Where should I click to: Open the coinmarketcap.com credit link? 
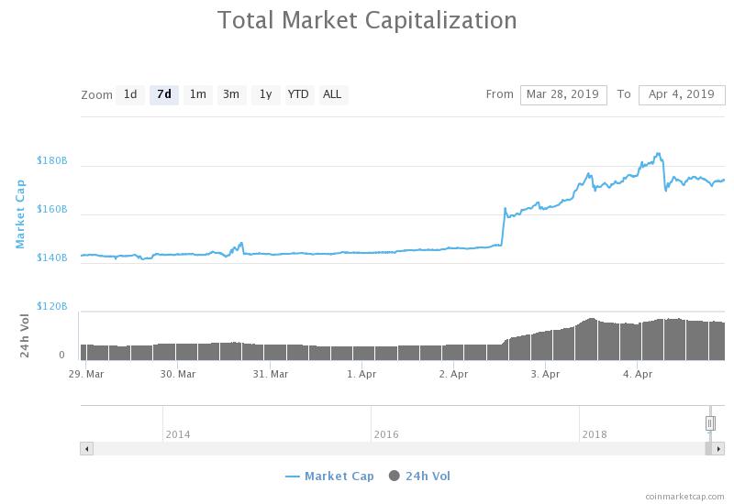tap(684, 496)
